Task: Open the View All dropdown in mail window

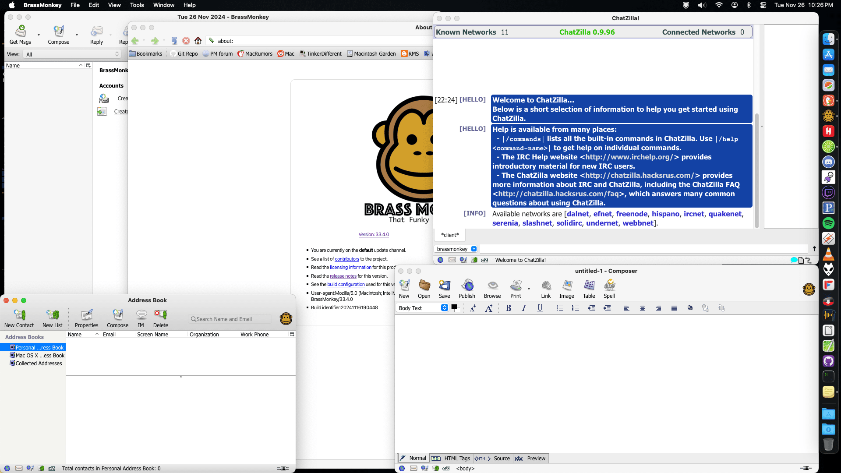Action: click(x=73, y=54)
